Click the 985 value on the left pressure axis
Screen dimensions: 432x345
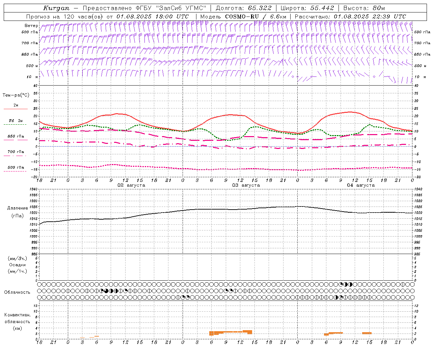(34, 254)
